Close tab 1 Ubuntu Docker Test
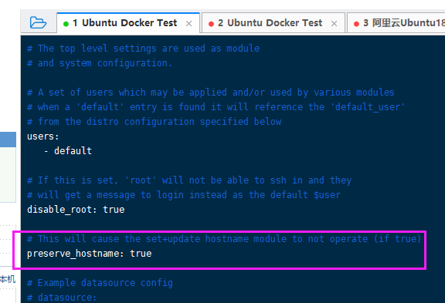The height and width of the screenshot is (303, 445). [189, 23]
